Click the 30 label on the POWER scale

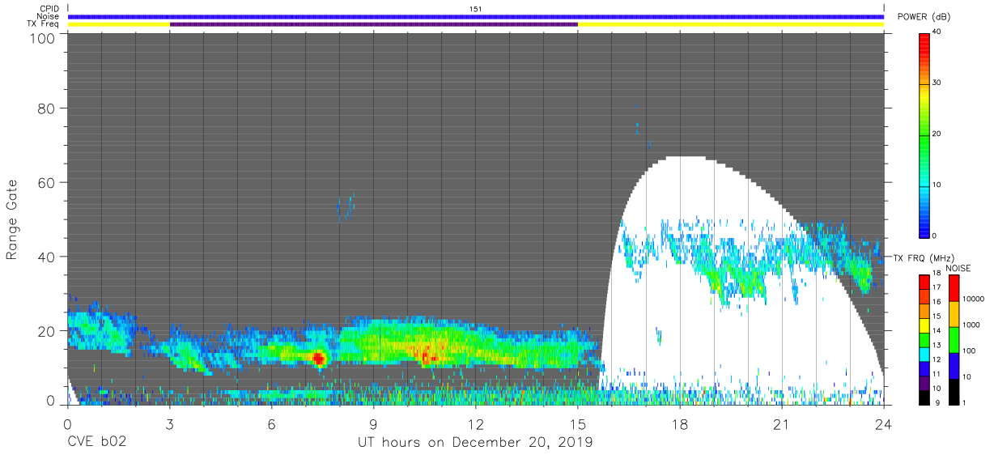tap(935, 83)
